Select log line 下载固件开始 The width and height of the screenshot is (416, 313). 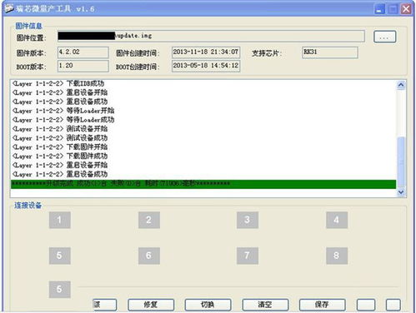(60, 147)
